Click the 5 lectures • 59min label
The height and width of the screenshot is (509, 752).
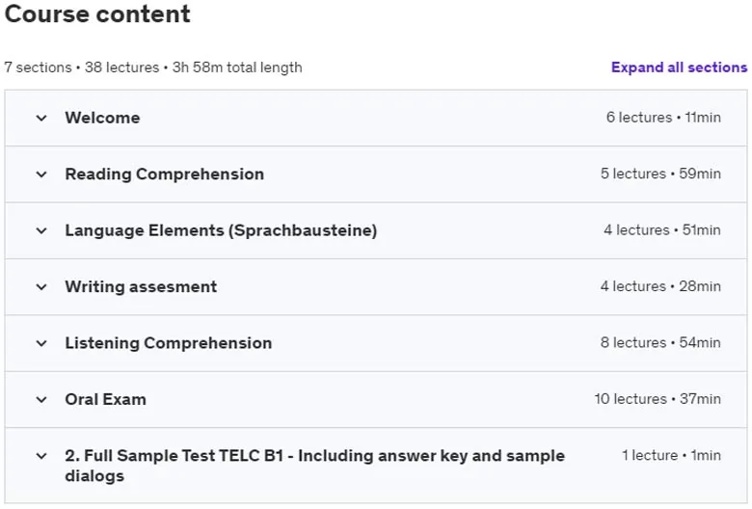(x=660, y=174)
